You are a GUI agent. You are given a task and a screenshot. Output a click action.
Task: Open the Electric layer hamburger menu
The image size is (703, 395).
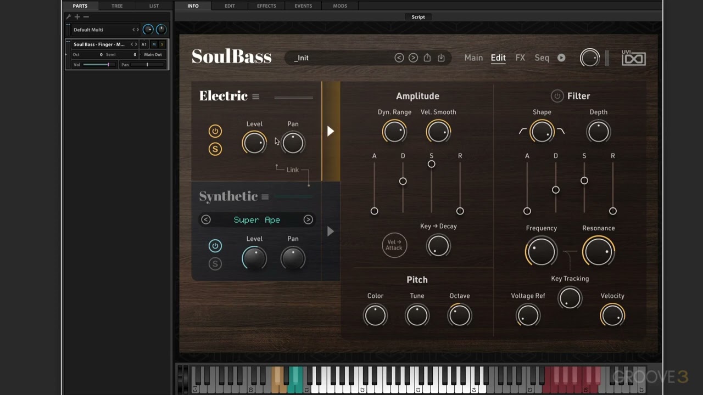tap(256, 97)
